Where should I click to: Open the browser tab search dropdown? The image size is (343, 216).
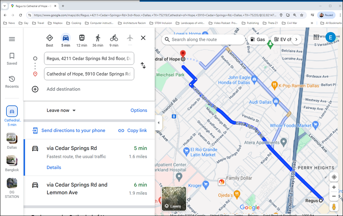click(5, 6)
